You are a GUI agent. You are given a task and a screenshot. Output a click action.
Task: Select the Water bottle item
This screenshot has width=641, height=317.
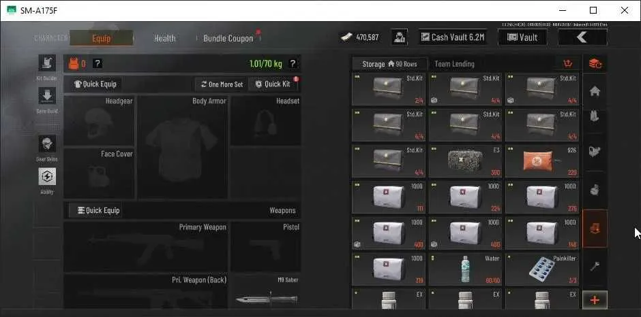(x=465, y=269)
